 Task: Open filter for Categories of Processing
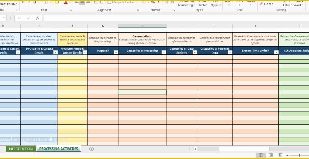[164, 52]
